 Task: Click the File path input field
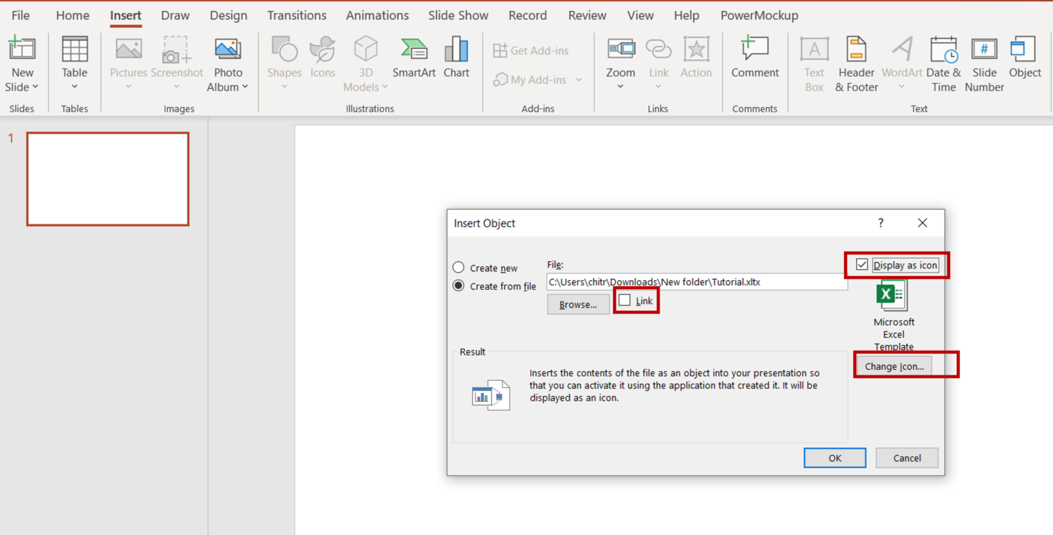pos(696,282)
